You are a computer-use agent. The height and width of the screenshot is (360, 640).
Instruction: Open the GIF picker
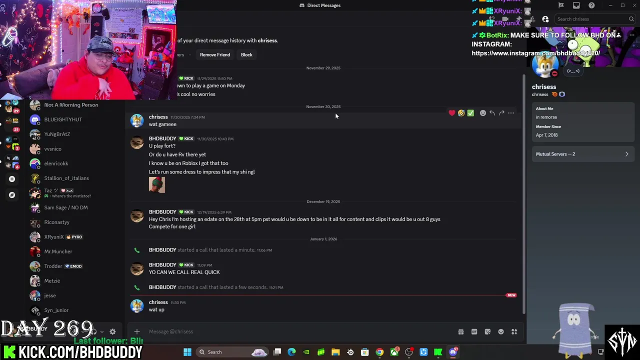point(474,331)
